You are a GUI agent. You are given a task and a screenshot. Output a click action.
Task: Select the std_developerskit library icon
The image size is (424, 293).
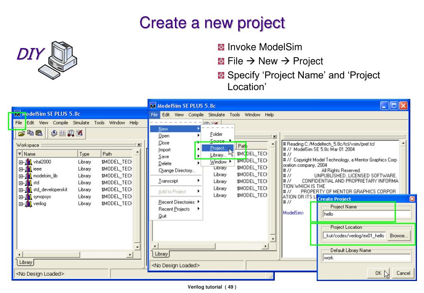coord(29,190)
